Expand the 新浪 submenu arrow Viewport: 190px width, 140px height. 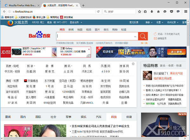35,66
